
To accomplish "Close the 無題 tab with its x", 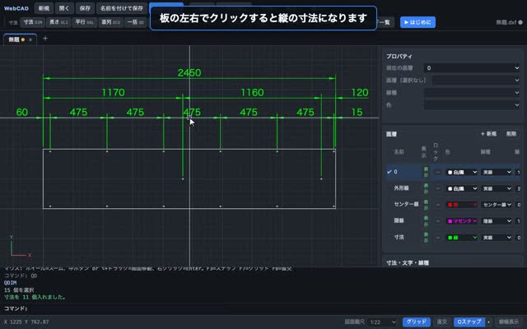I will pos(30,39).
